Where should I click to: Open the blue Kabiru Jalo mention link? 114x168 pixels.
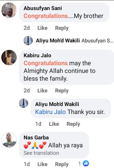click(x=50, y=112)
